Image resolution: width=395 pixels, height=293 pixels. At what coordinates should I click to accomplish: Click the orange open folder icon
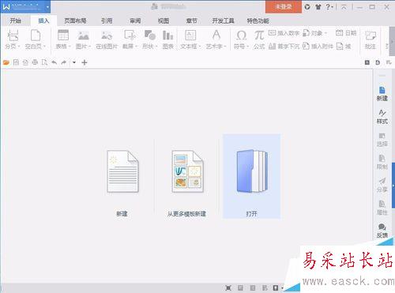pyautogui.click(x=6, y=62)
